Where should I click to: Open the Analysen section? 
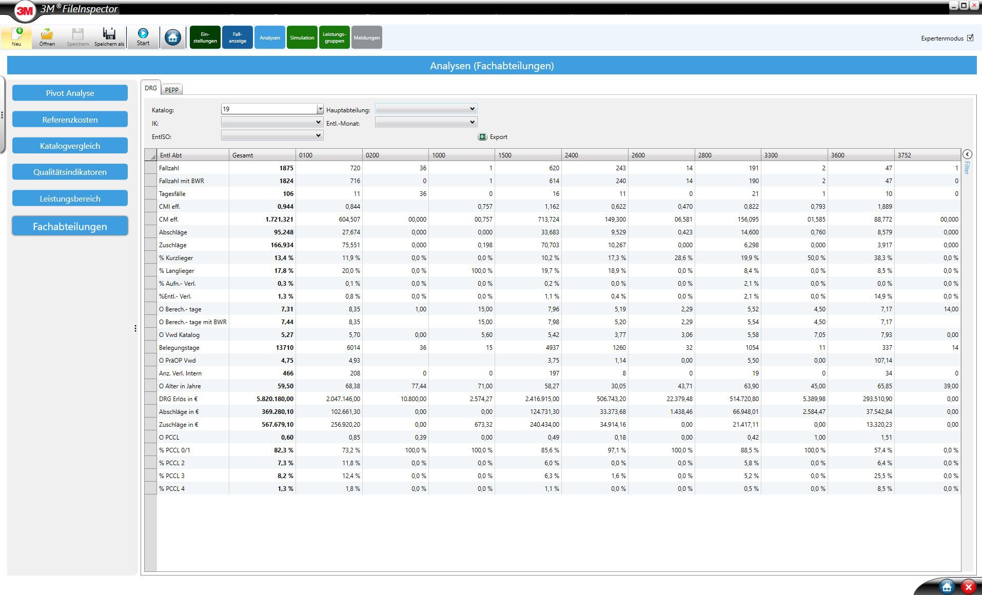[x=269, y=37]
